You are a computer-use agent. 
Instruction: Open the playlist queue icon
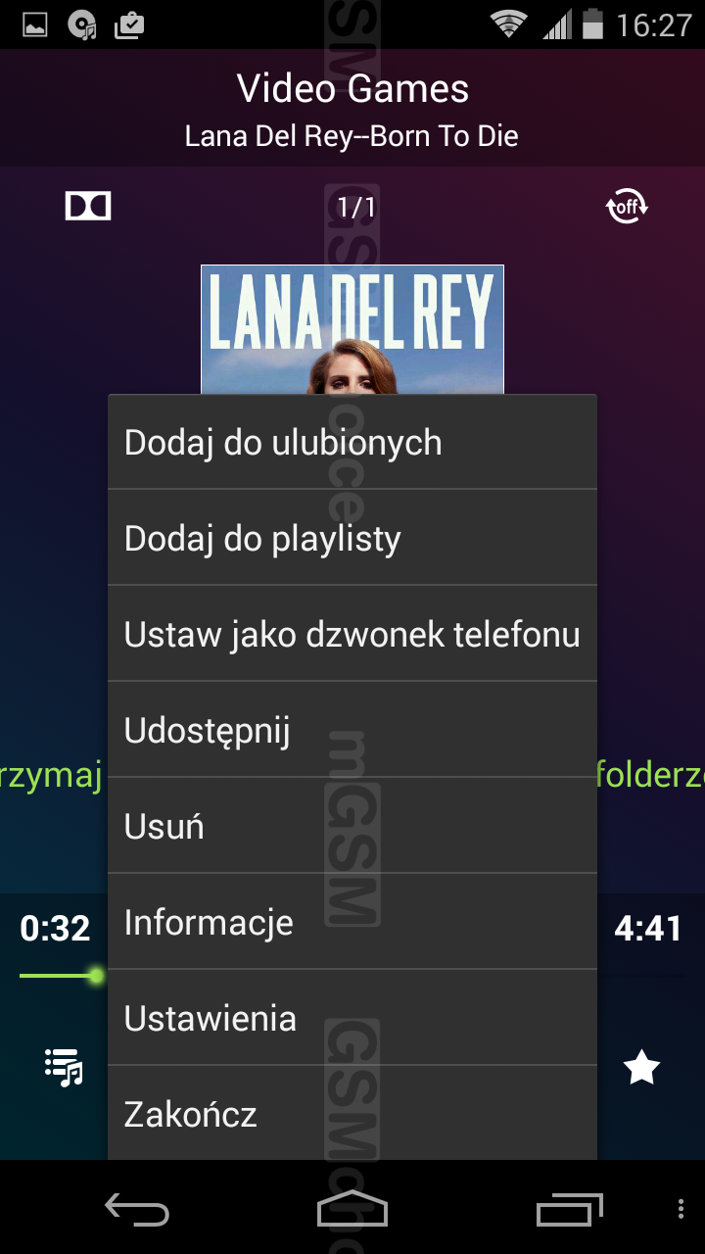[x=64, y=1068]
